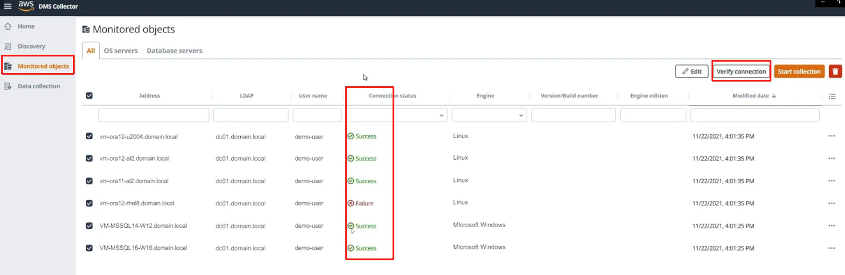Focus the Engine edition filter field
This screenshot has width=845, height=275.
pos(653,115)
